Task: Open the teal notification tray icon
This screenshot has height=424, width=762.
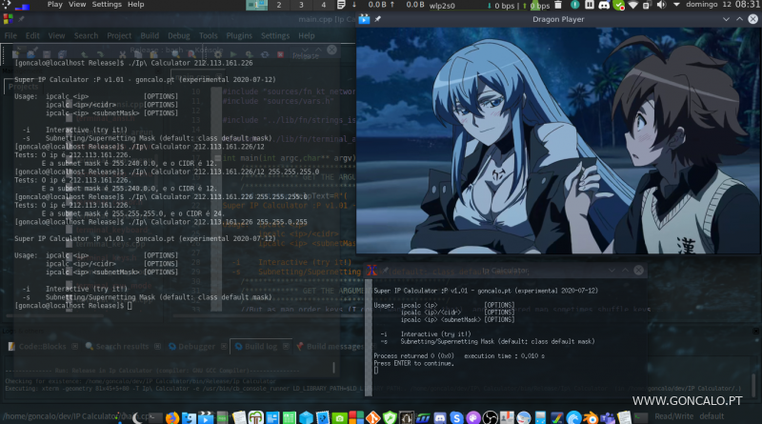Action: coord(575,5)
